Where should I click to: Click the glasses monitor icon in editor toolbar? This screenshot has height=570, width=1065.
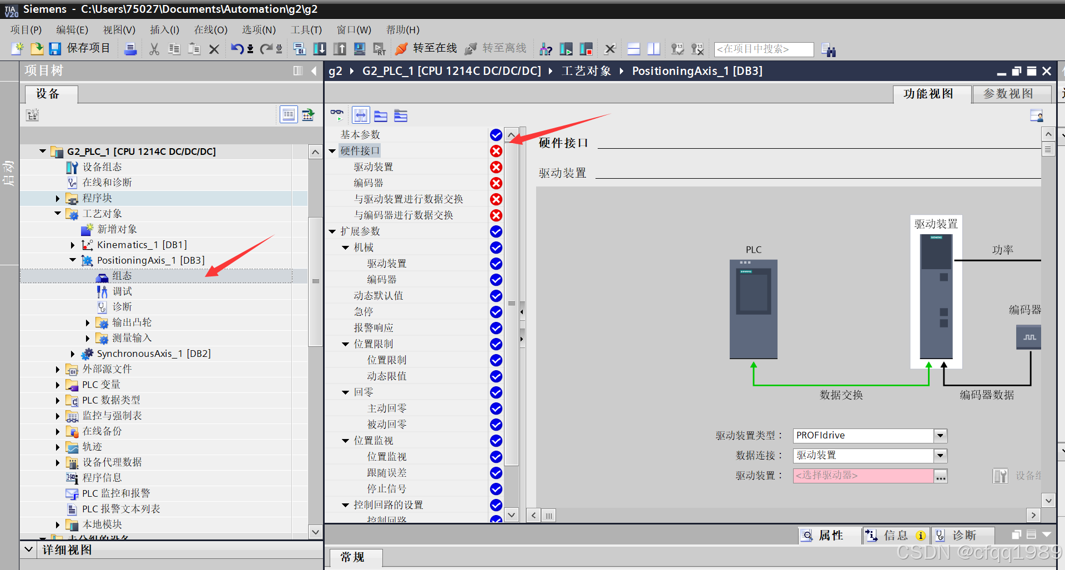(337, 115)
